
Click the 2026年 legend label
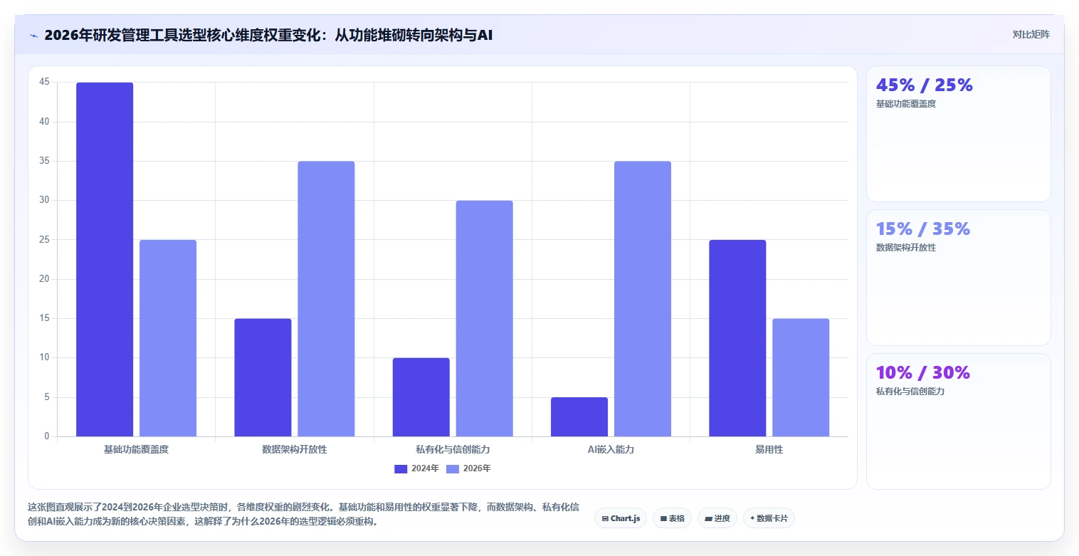[x=477, y=468]
